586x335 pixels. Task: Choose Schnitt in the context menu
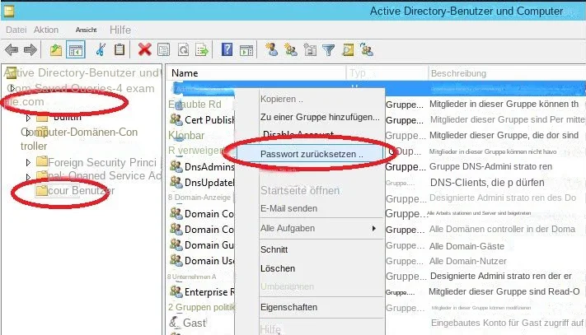pyautogui.click(x=274, y=249)
